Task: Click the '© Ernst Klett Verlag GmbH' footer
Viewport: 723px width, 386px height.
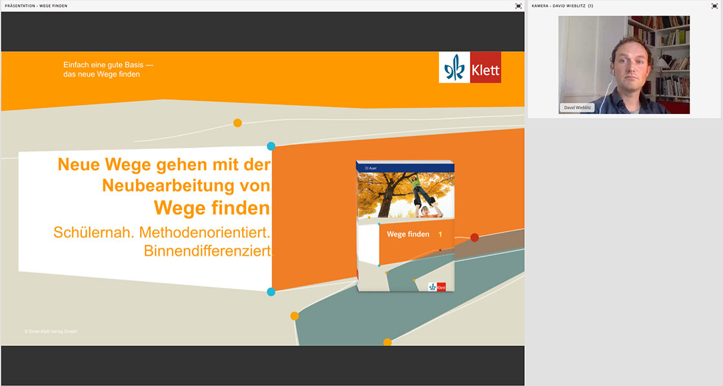Action: point(51,331)
